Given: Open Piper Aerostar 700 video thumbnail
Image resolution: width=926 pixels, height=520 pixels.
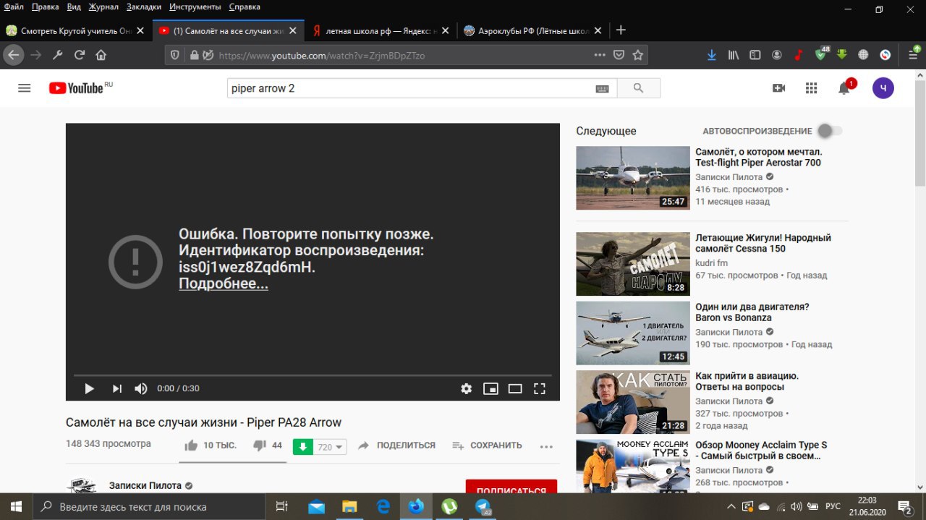Looking at the screenshot, I should click(633, 178).
